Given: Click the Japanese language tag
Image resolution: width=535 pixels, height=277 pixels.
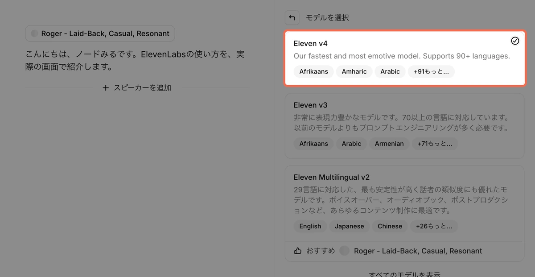Looking at the screenshot, I should (x=350, y=226).
